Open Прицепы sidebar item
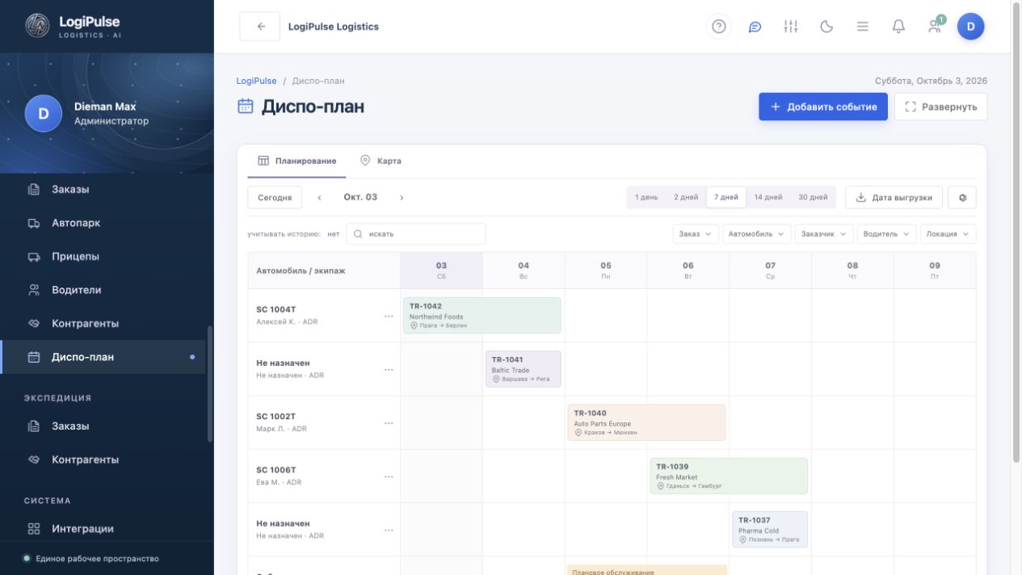Screen dimensions: 1022x575 point(103,257)
